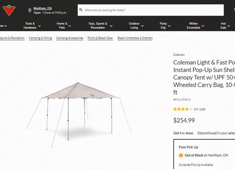Click the canopy tent product image
Image resolution: width=235 pixels, height=169 pixels.
pos(79,115)
